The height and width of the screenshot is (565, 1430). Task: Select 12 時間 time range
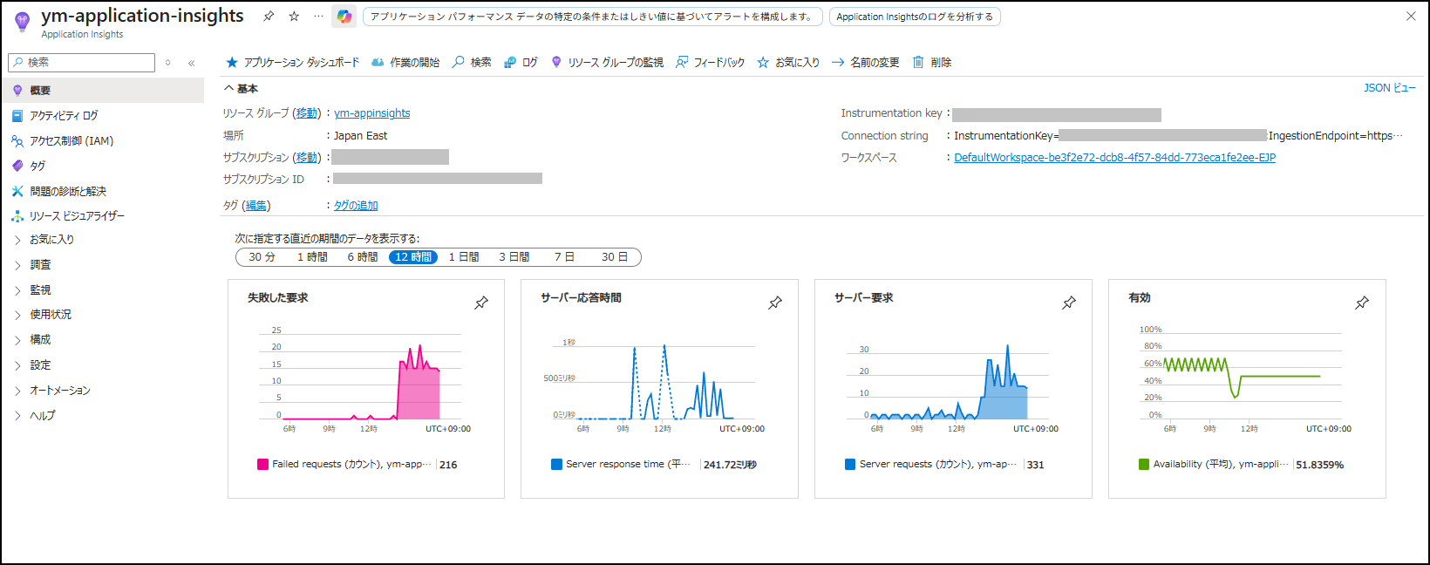413,257
